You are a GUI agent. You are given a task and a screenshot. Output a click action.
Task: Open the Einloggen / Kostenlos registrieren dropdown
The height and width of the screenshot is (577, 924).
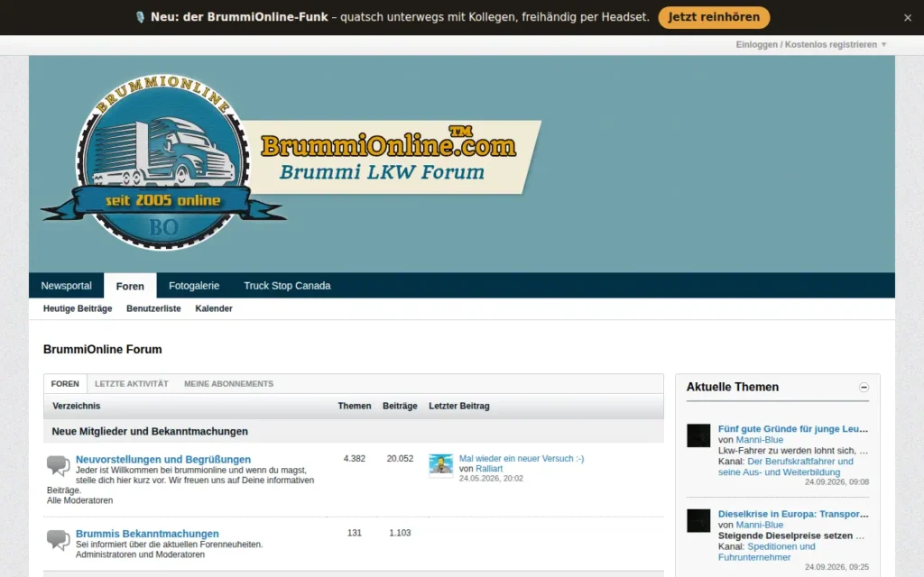[811, 45]
